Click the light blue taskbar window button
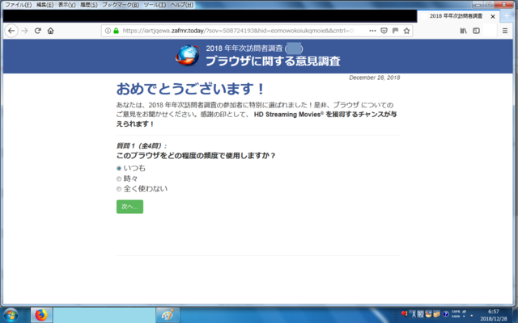Viewport: 518px width, 323px height. coord(104,315)
